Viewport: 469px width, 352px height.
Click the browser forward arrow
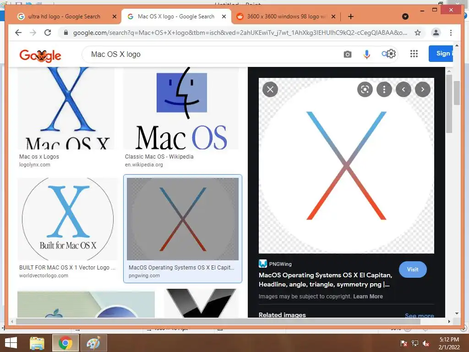click(33, 33)
